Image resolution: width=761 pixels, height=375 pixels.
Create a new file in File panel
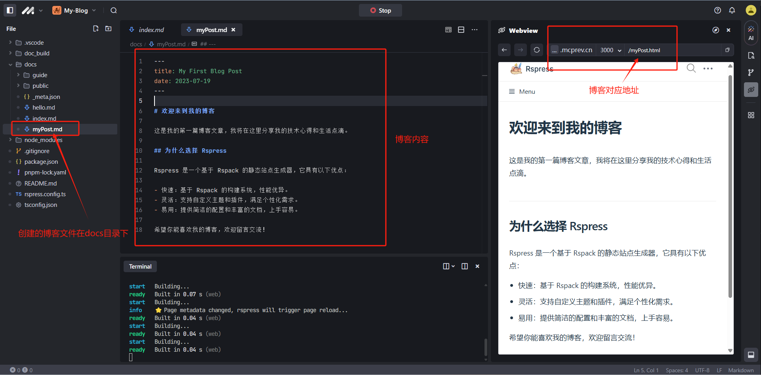tap(96, 28)
